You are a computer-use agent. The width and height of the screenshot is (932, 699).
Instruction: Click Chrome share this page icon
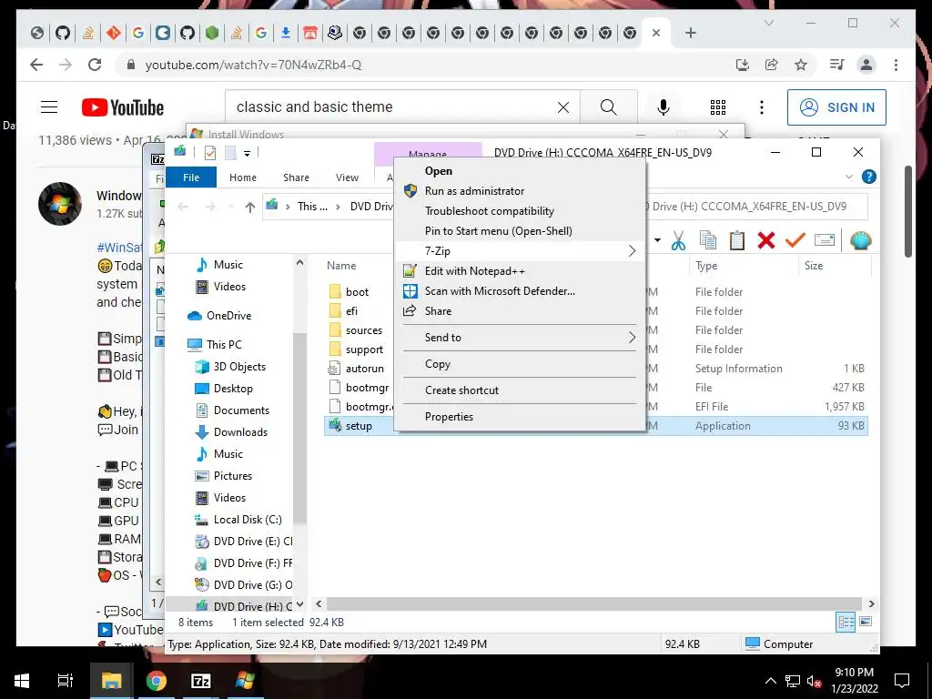(x=772, y=65)
